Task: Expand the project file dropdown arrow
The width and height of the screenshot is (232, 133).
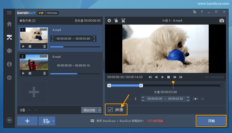Action: [53, 121]
